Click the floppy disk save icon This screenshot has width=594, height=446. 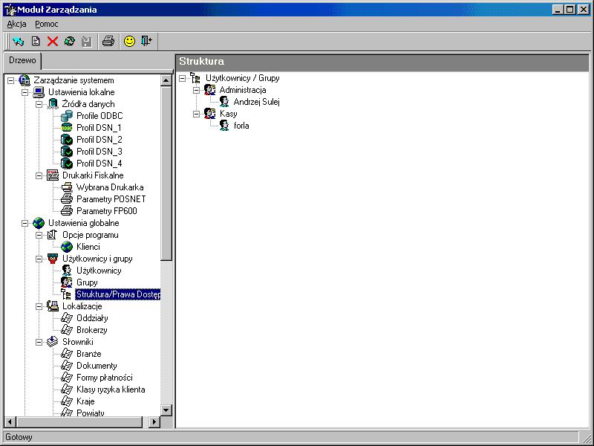(x=87, y=41)
